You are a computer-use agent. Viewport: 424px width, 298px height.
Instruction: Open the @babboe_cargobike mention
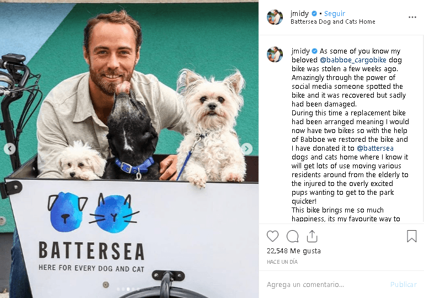coord(353,60)
